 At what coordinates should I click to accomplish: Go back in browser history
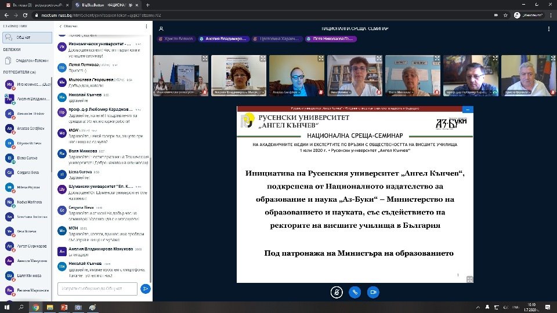[6, 15]
